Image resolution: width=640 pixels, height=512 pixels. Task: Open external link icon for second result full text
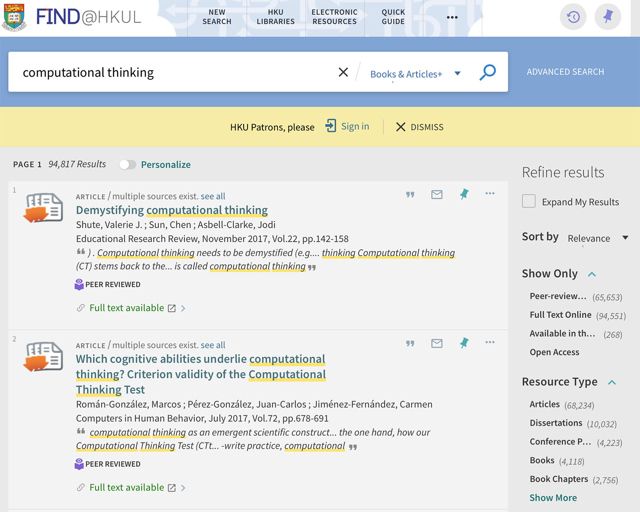pyautogui.click(x=172, y=488)
